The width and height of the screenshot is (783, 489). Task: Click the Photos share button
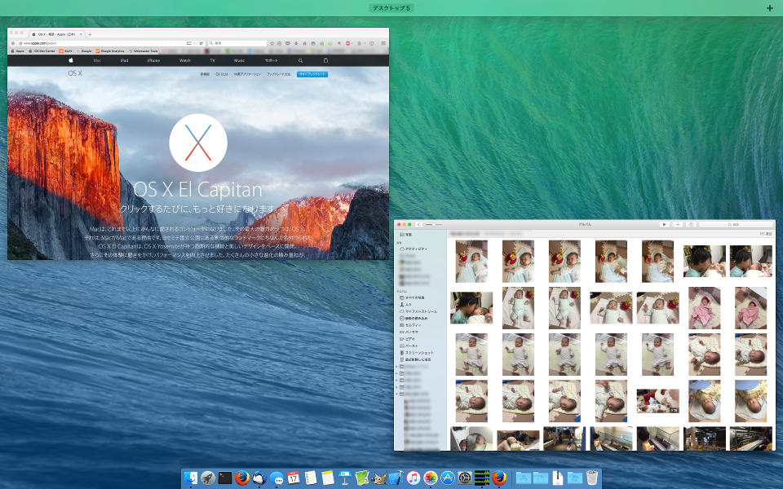click(x=691, y=225)
